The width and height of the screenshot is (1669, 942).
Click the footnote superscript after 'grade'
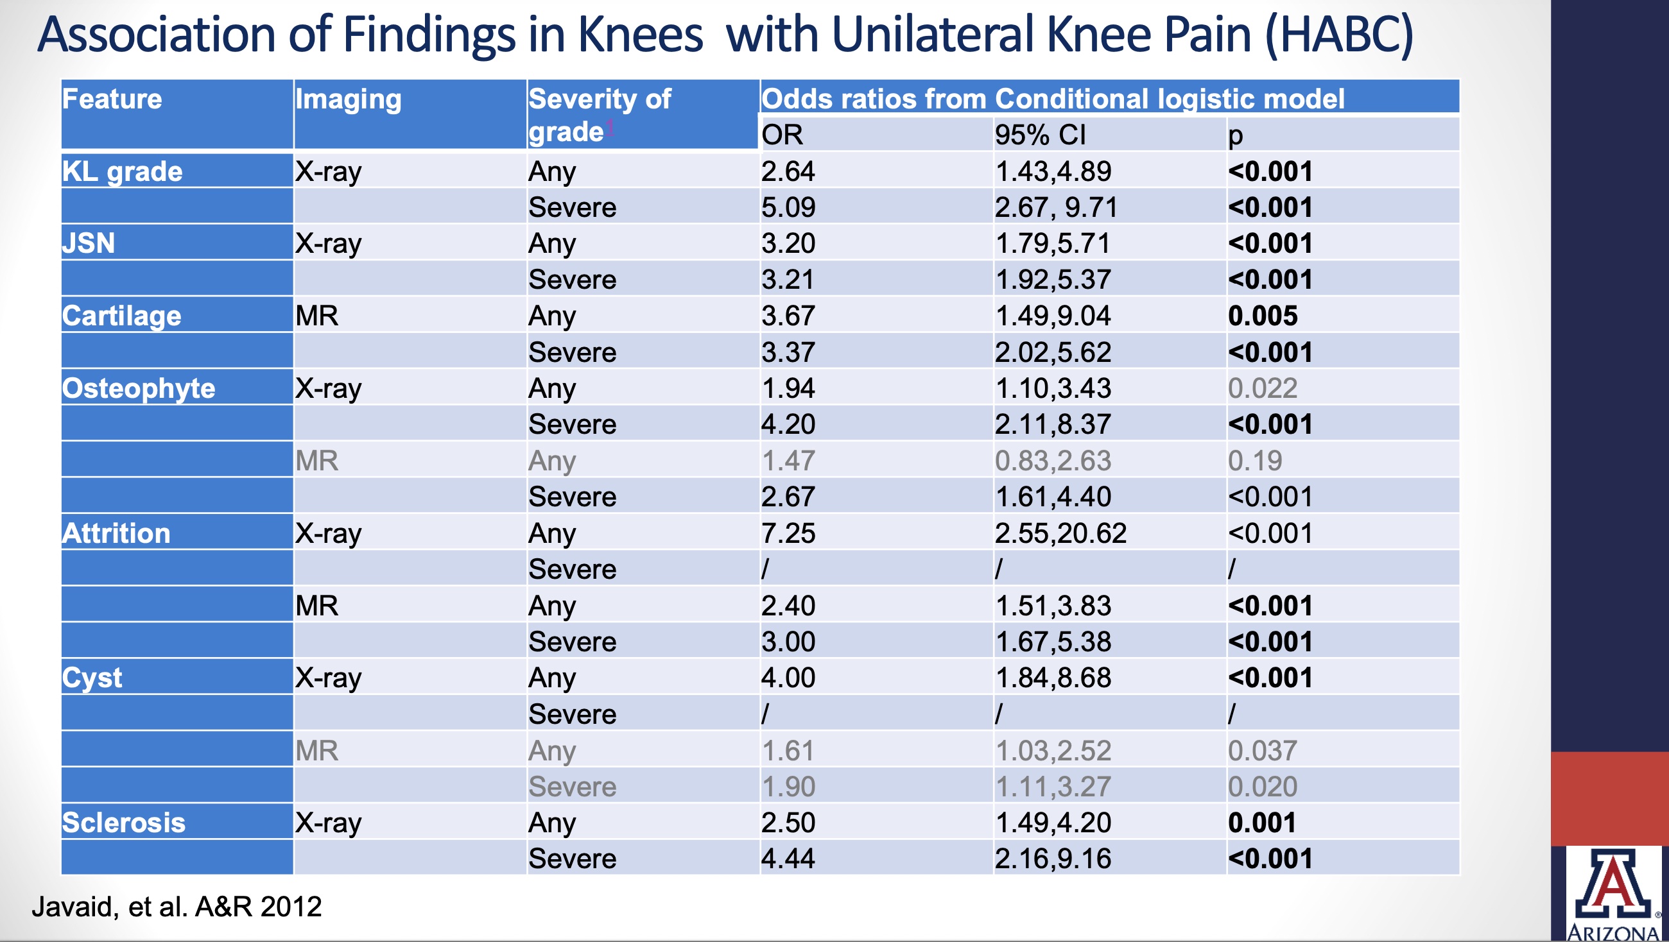610,127
